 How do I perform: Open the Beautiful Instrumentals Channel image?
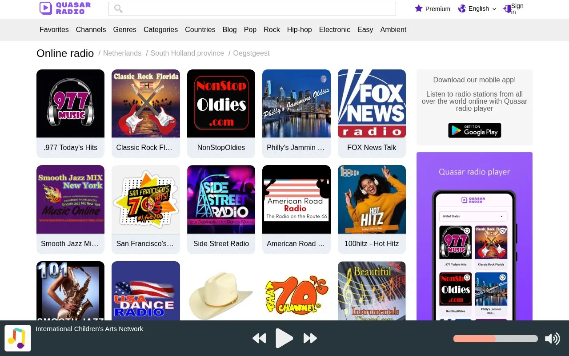click(x=372, y=291)
